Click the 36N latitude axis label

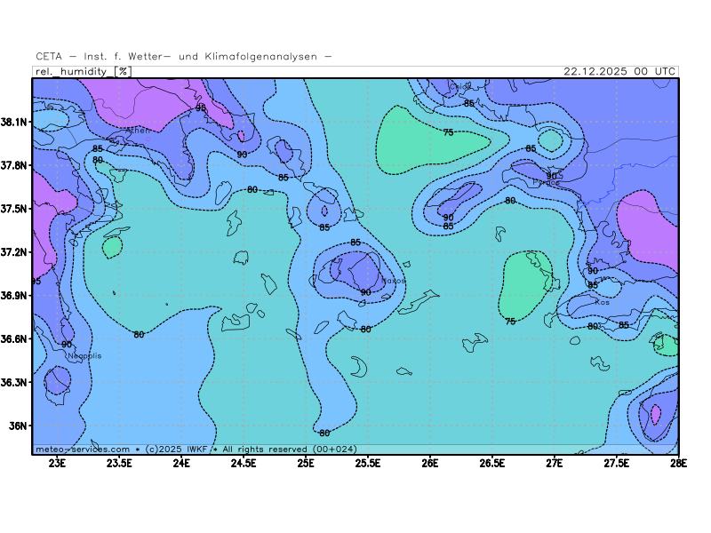tap(19, 426)
